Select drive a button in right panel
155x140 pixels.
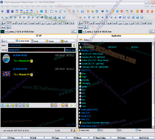click(x=80, y=23)
